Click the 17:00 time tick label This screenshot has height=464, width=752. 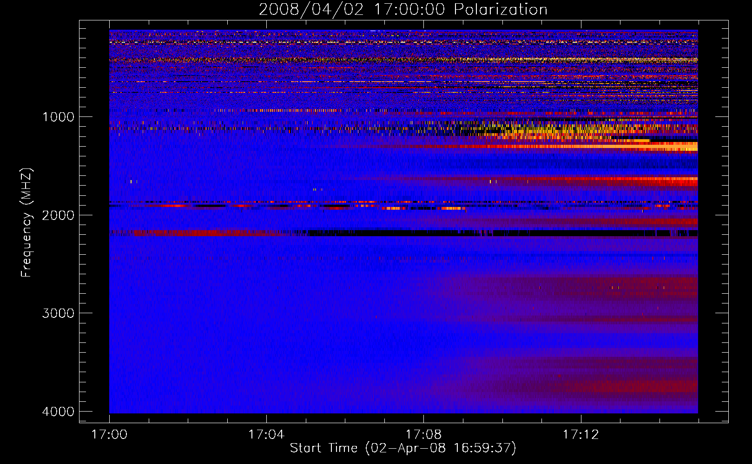(x=109, y=435)
